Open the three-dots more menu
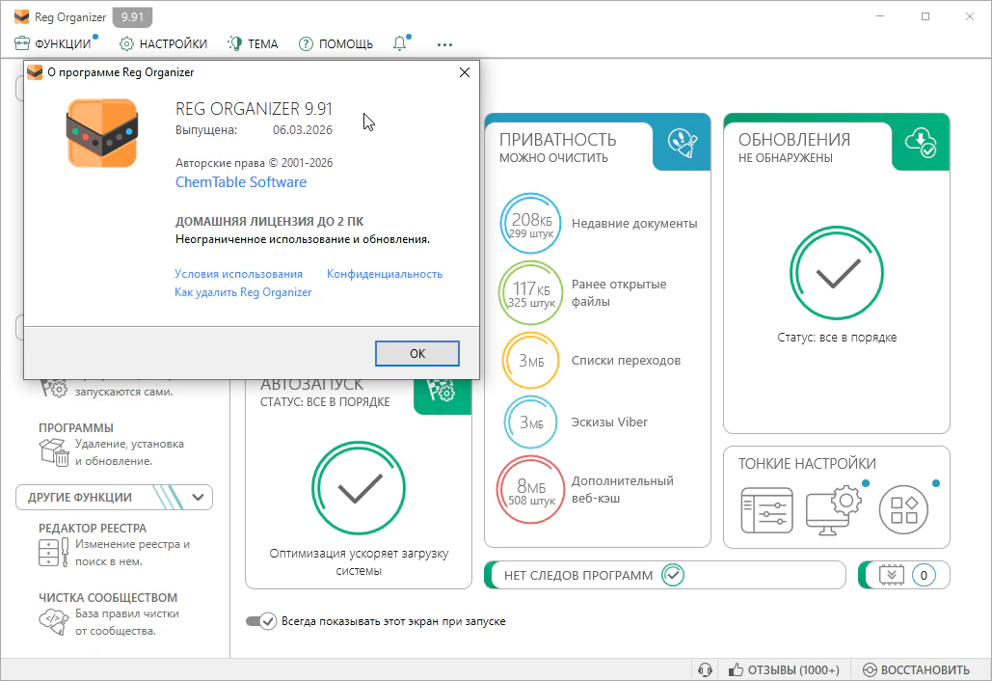992x681 pixels. [x=444, y=43]
